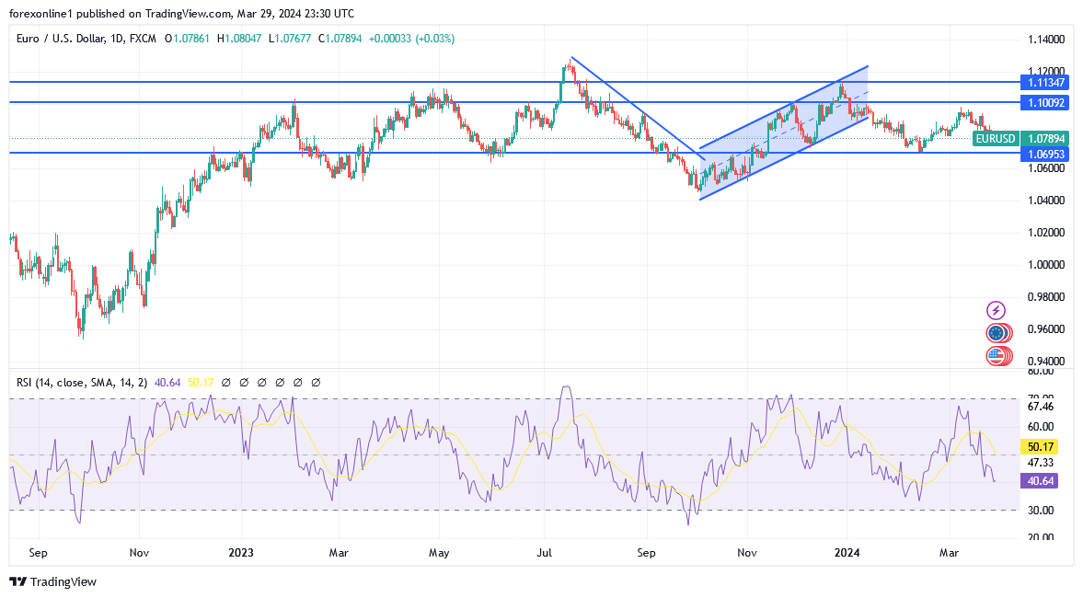The width and height of the screenshot is (1083, 598).
Task: Click the yellow 50.17 label on RSI axis
Action: 1040,447
